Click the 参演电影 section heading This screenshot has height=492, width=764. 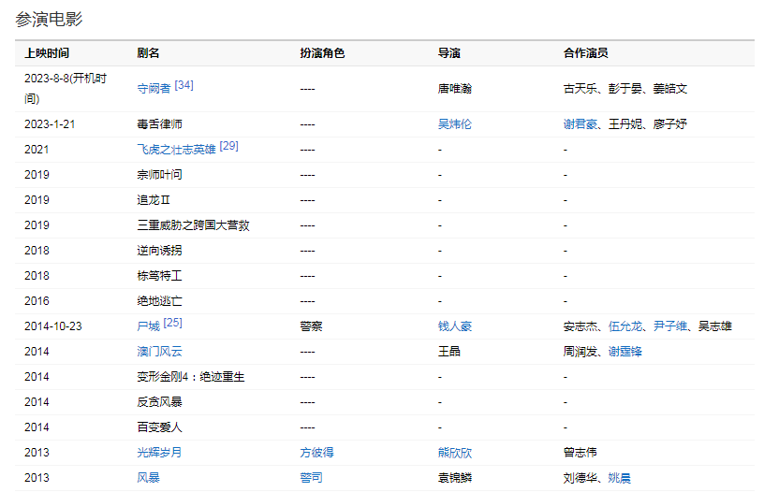(x=48, y=18)
